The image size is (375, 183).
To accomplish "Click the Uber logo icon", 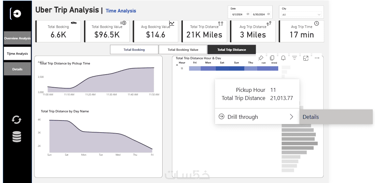I will tap(16, 13).
